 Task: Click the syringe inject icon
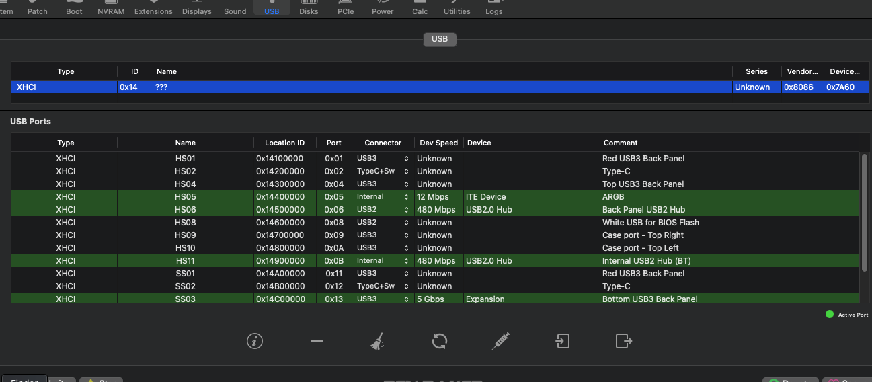coord(501,341)
